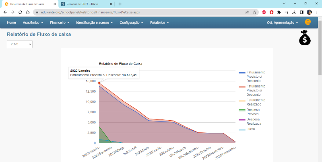This screenshot has height=162, width=322.
Task: Share the page via address bar share icon
Action: pos(247,12)
